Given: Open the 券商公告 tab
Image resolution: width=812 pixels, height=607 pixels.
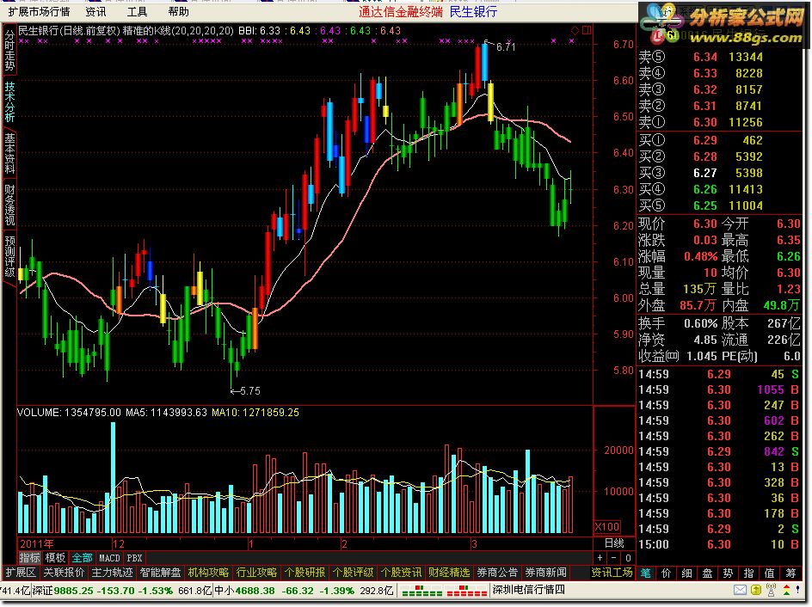Looking at the screenshot, I should [x=497, y=573].
